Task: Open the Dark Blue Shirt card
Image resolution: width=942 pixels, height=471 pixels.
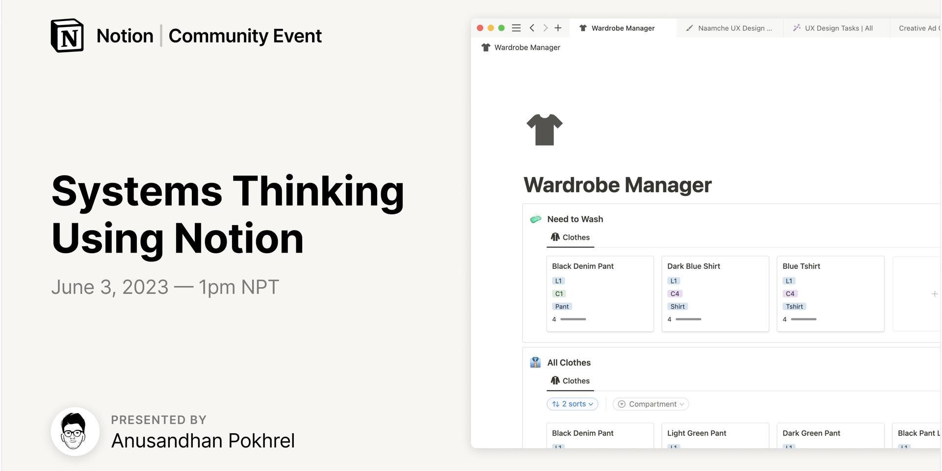Action: click(x=715, y=293)
